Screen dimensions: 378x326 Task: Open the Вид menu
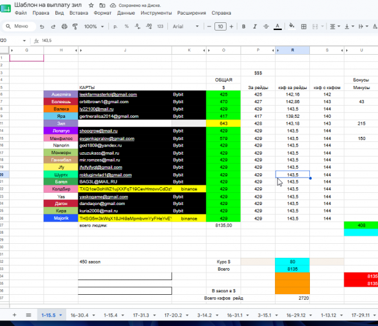coord(59,13)
